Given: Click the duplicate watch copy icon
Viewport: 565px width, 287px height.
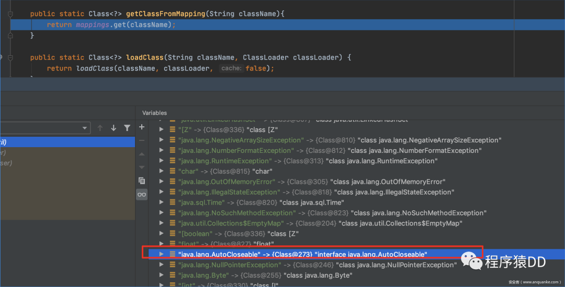Looking at the screenshot, I should [142, 181].
